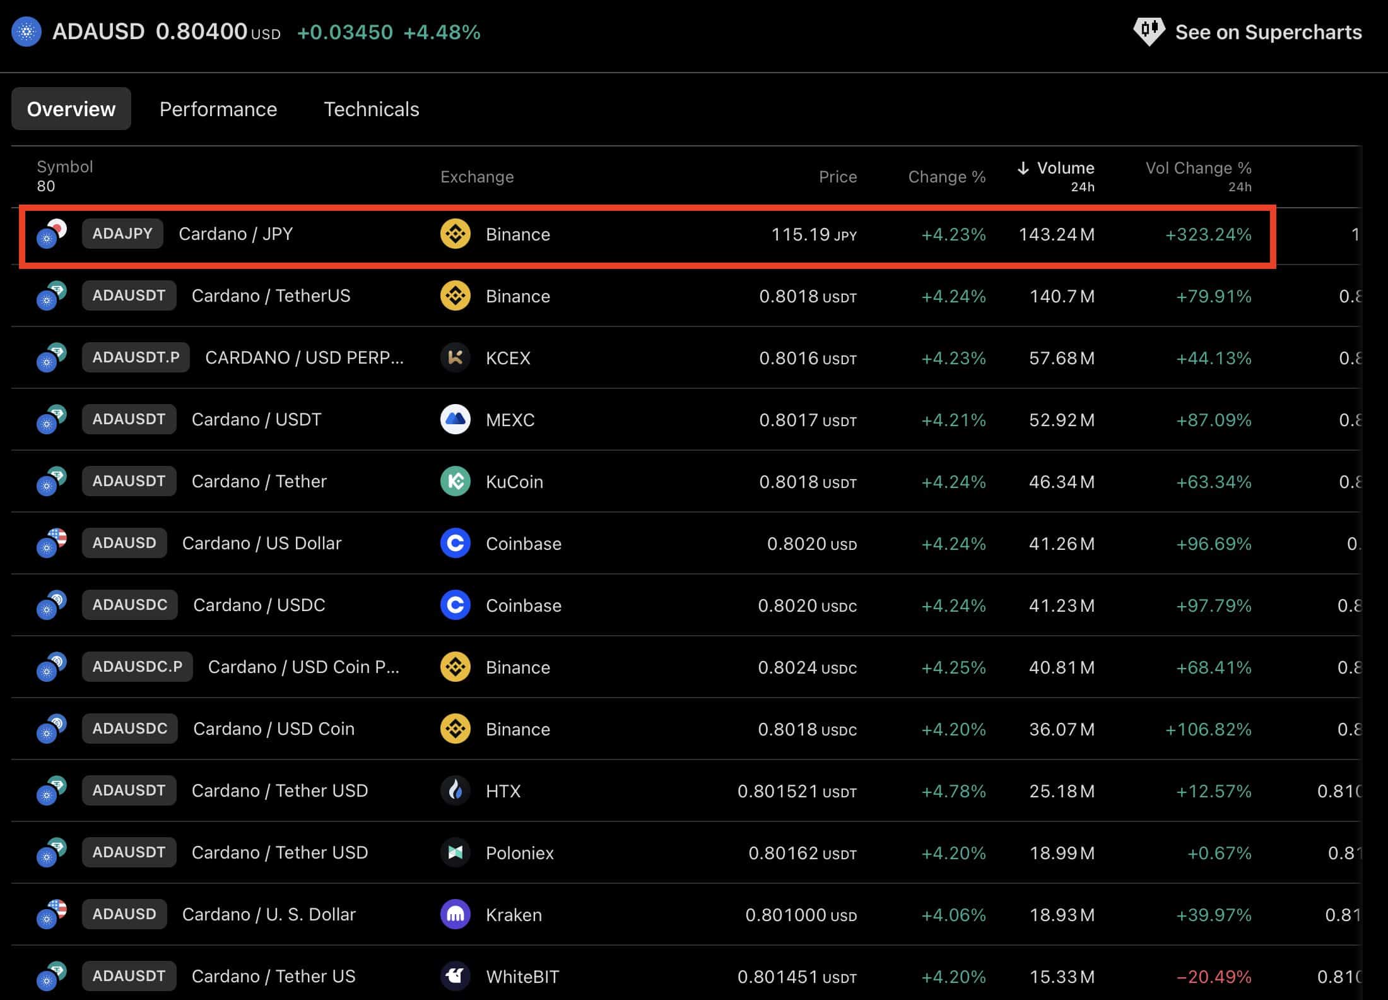Click the Poloniex exchange logo
This screenshot has height=1000, width=1388.
(x=455, y=853)
